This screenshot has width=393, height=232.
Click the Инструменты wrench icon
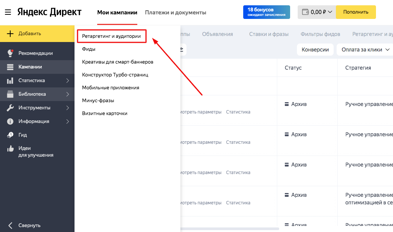10,108
